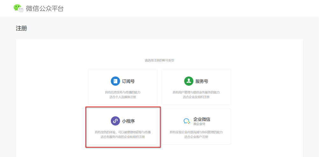Click 适合企业客户注册 text in 企业微信 card
This screenshot has width=319, height=157.
(196, 137)
